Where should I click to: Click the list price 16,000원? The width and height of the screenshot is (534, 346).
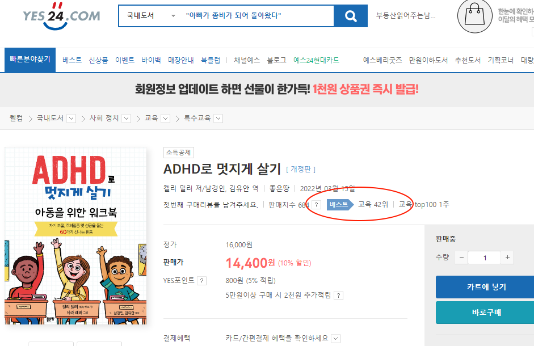tap(239, 245)
